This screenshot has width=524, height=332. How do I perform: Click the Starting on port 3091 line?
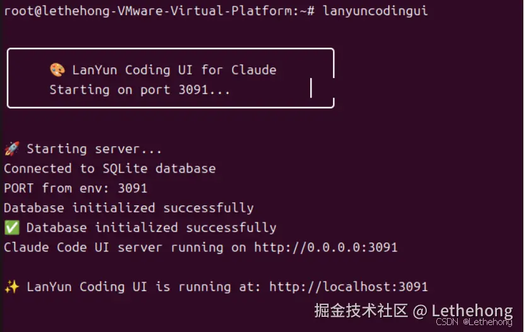[x=140, y=90]
